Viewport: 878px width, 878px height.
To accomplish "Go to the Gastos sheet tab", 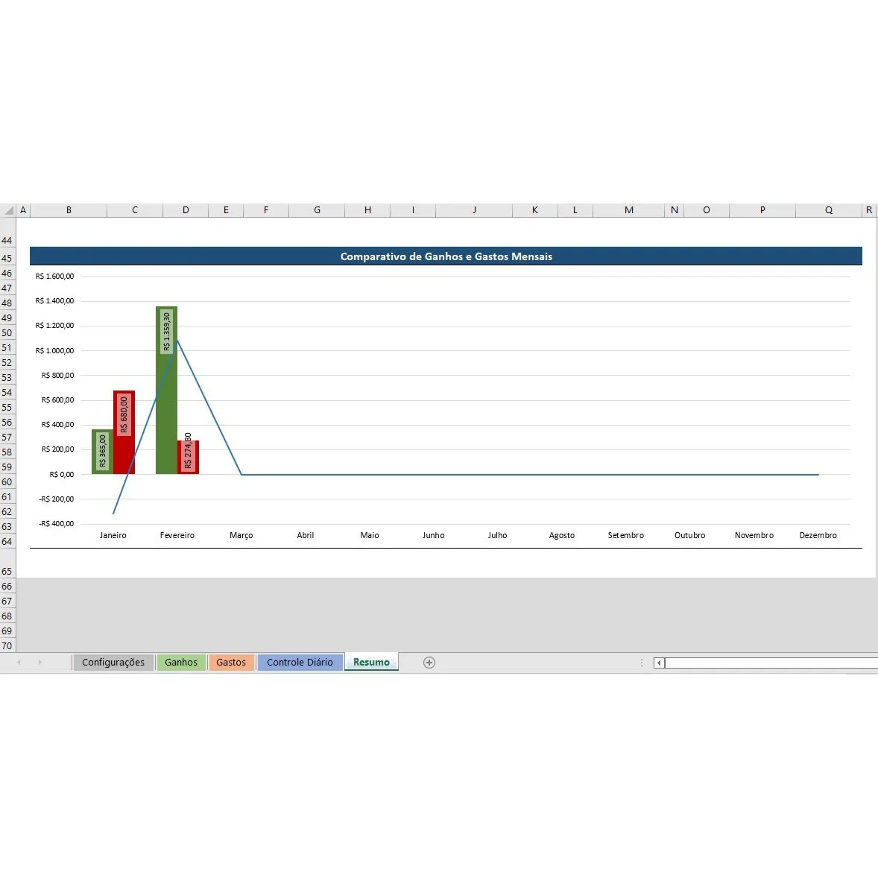I will pyautogui.click(x=231, y=663).
